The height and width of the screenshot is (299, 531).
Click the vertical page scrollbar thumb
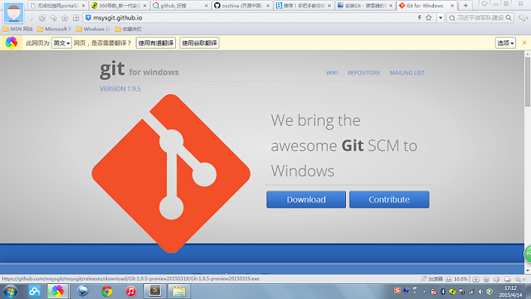pyautogui.click(x=528, y=82)
